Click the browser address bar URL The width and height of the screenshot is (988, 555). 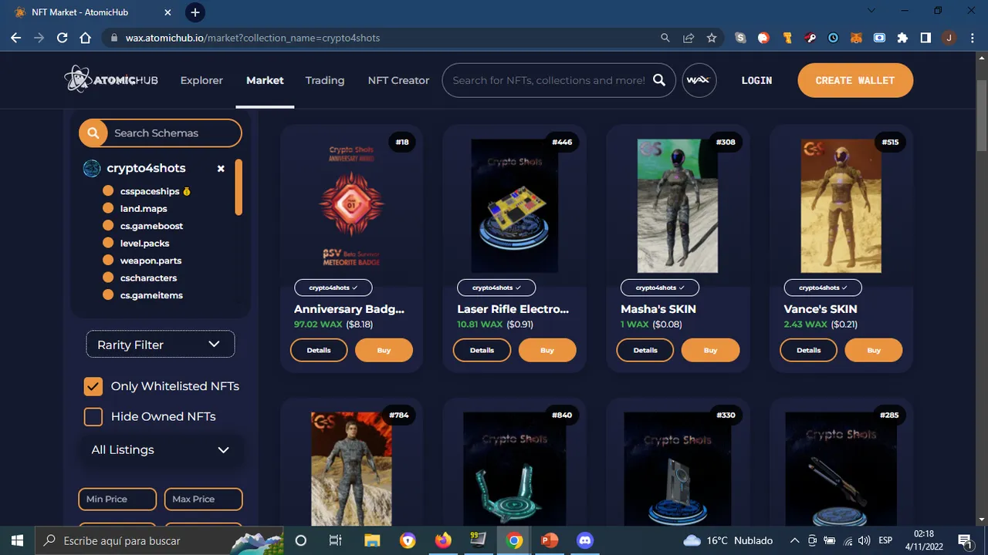tap(253, 38)
